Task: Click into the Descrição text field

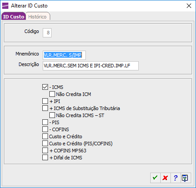Action: coord(91,66)
